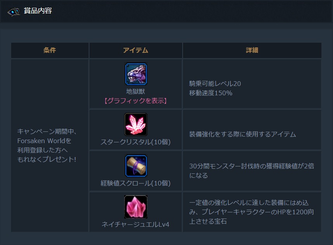
Task: Click the 装備強化をする際に使用するアイテム description
Action: [243, 134]
